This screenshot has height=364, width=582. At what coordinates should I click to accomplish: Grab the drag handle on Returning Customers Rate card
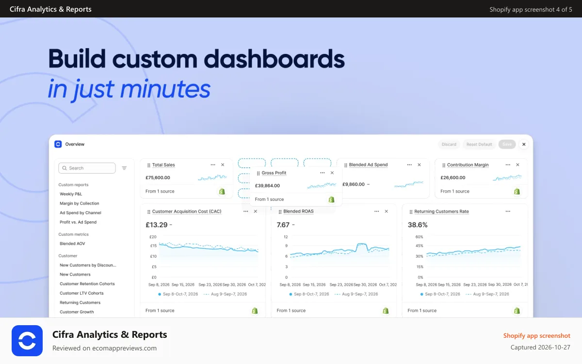pyautogui.click(x=411, y=212)
